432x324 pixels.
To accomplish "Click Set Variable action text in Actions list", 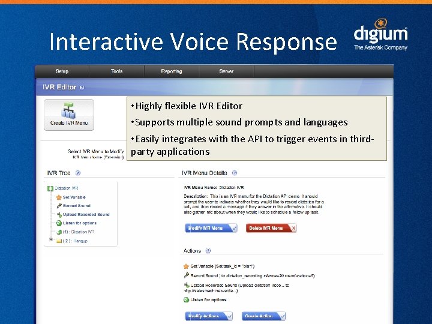I will (223, 266).
